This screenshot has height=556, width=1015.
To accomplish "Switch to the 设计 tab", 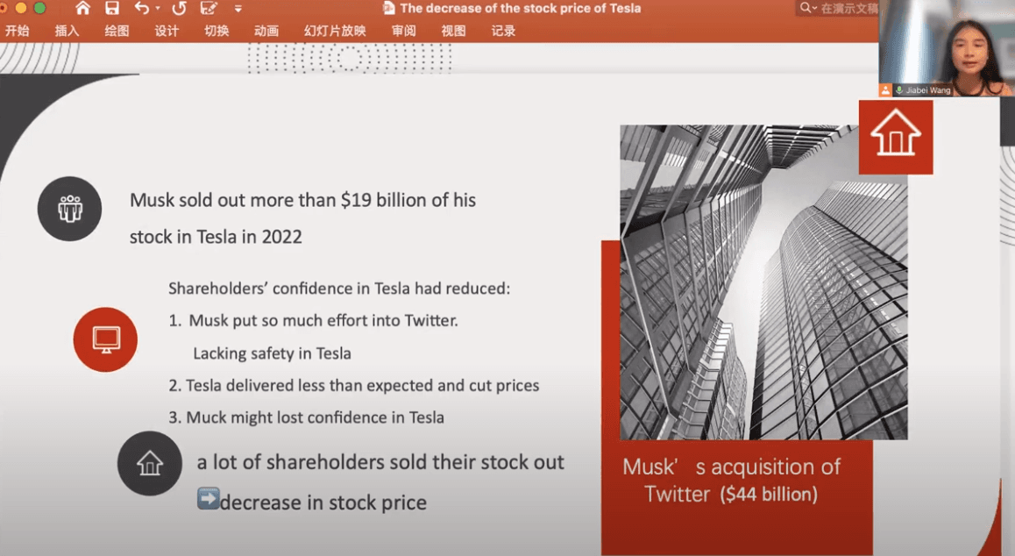I will tap(167, 31).
